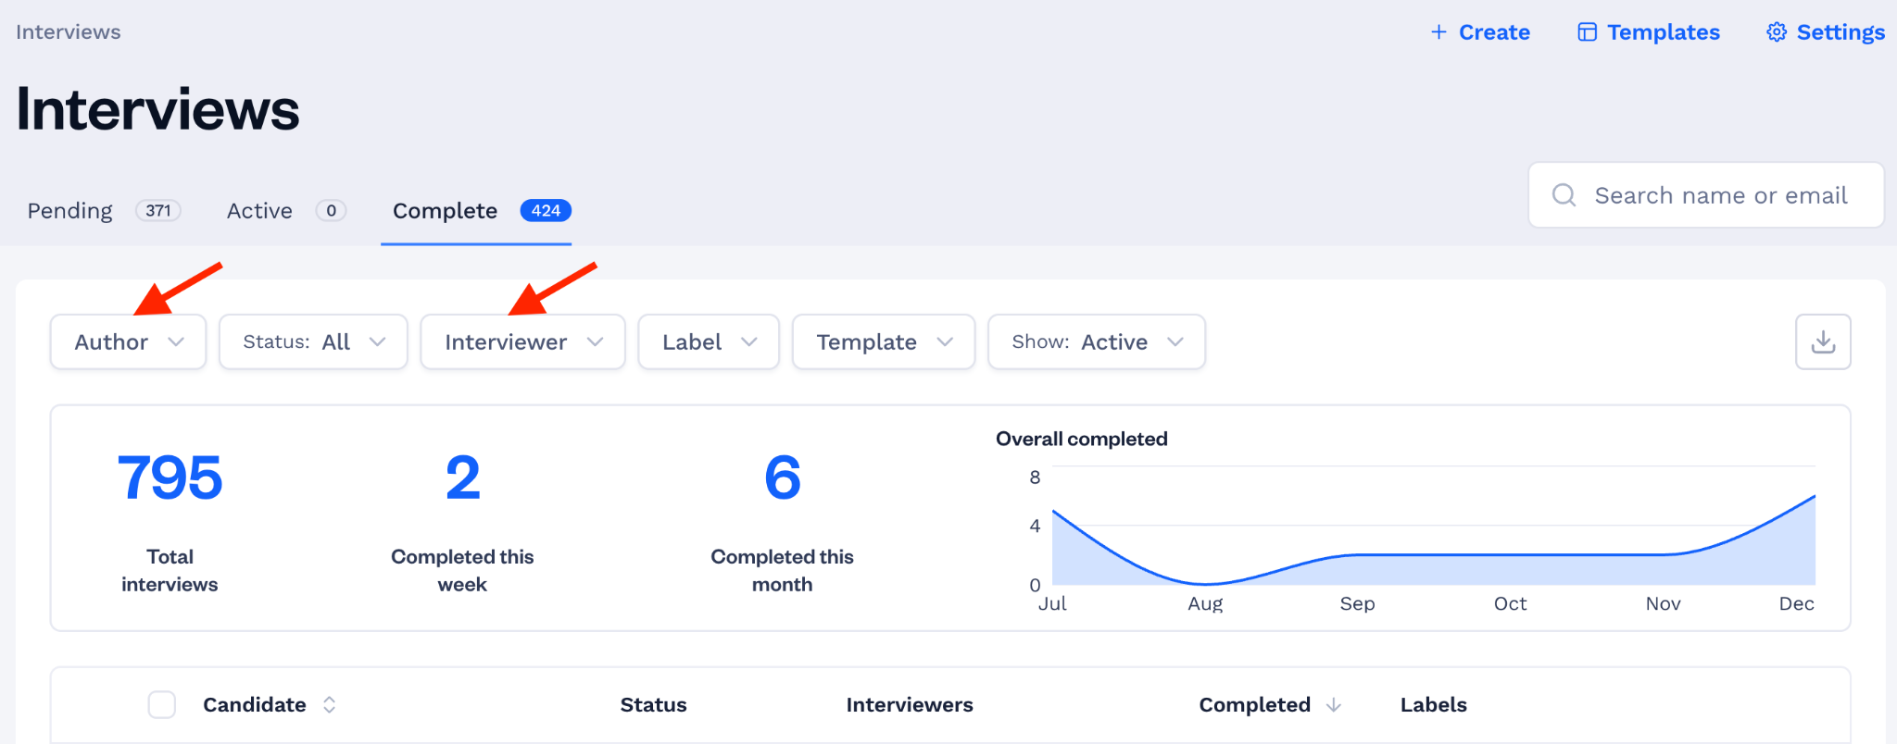Open the Interviewer filter dropdown
Image resolution: width=1897 pixels, height=744 pixels.
click(x=522, y=342)
